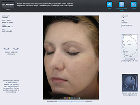Click the 'live preview' slider label
140x105 pixels.
(88, 101)
